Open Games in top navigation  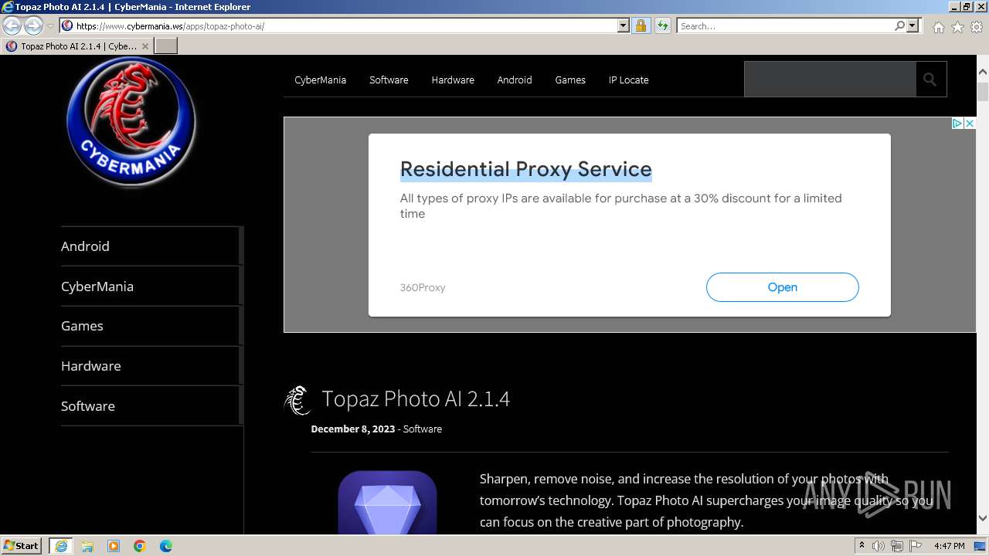570,80
